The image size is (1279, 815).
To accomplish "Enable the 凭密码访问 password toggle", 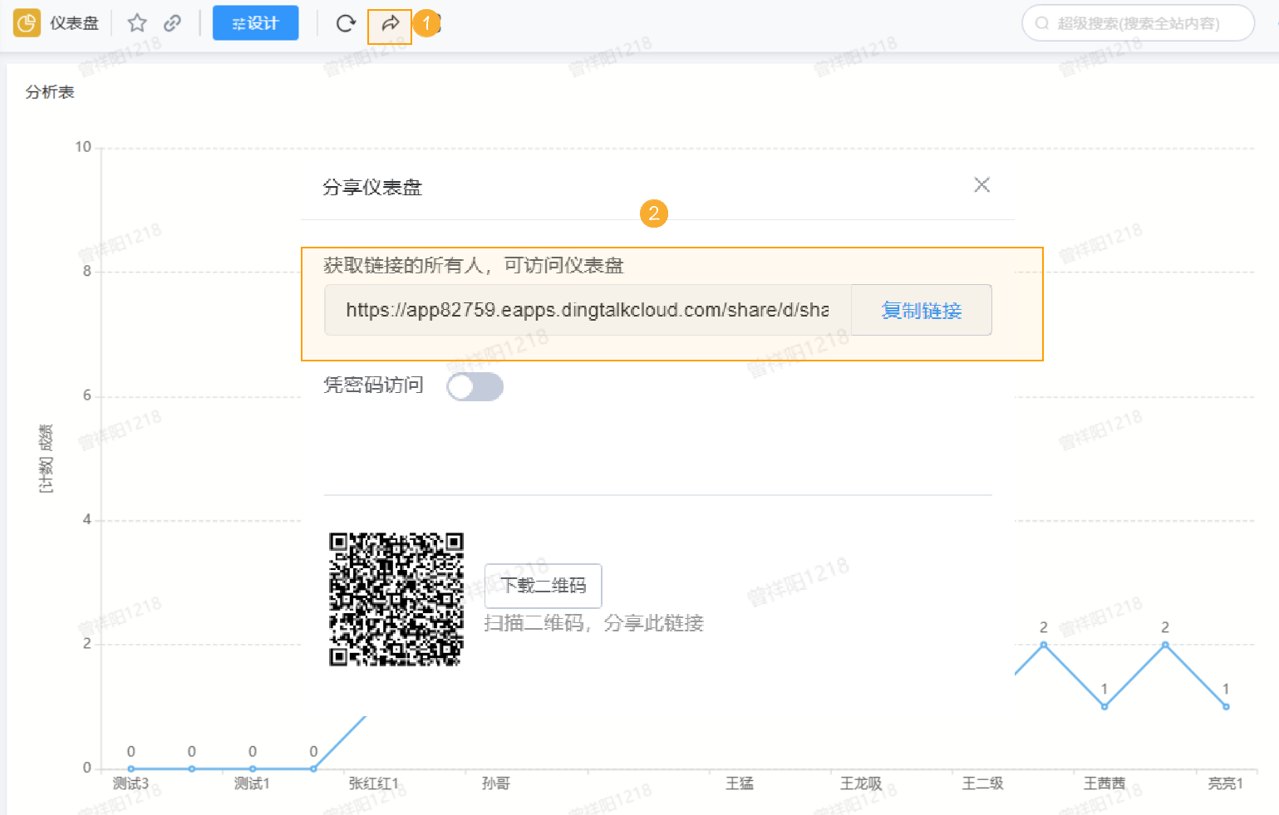I will click(475, 386).
